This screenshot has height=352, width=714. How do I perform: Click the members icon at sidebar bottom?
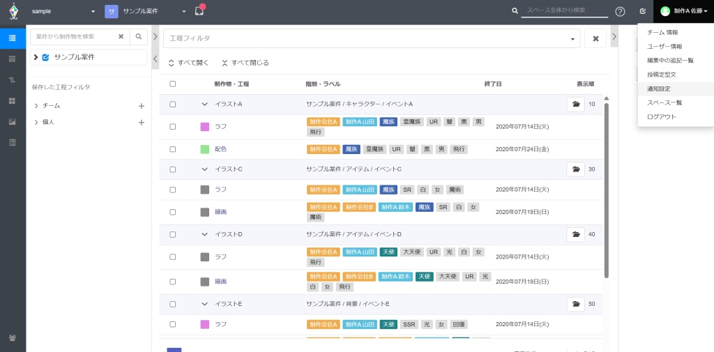[13, 338]
